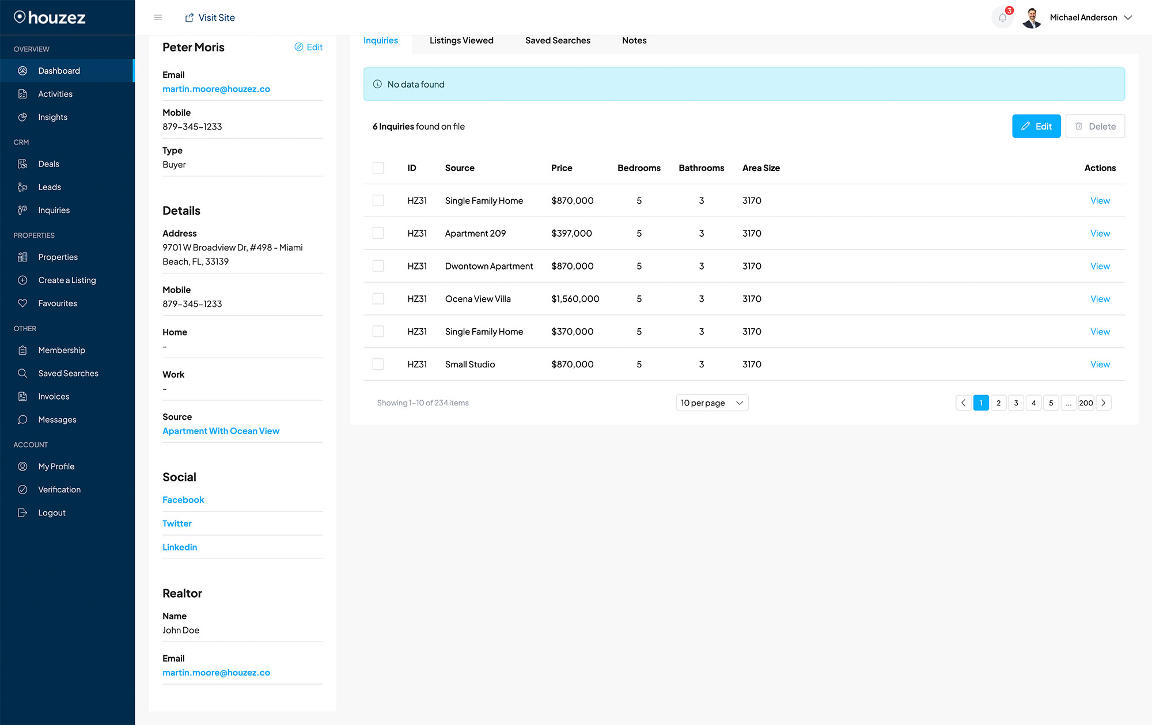Screen dimensions: 1152x725
Task: Go to previous page arrow
Action: (964, 403)
